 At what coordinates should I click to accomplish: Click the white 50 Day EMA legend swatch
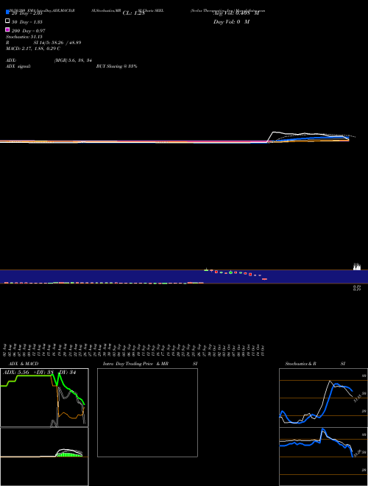click(7, 21)
